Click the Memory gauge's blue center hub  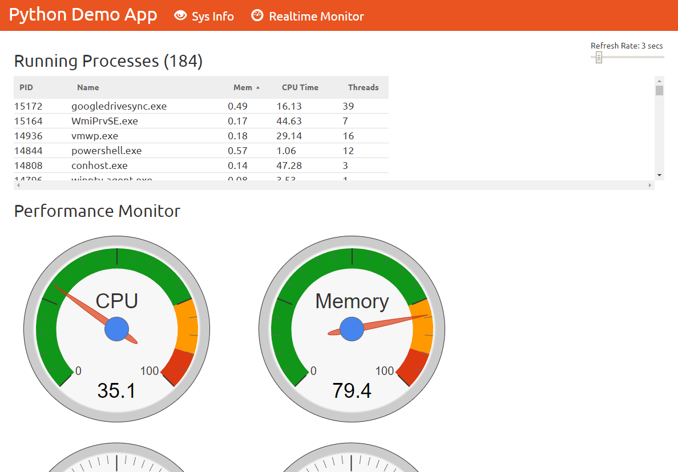[x=352, y=329]
